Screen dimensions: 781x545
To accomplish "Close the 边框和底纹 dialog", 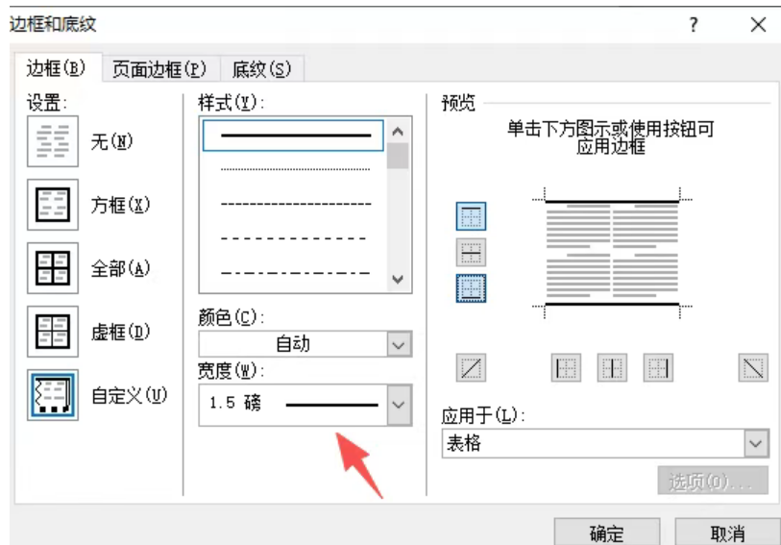I will point(758,24).
